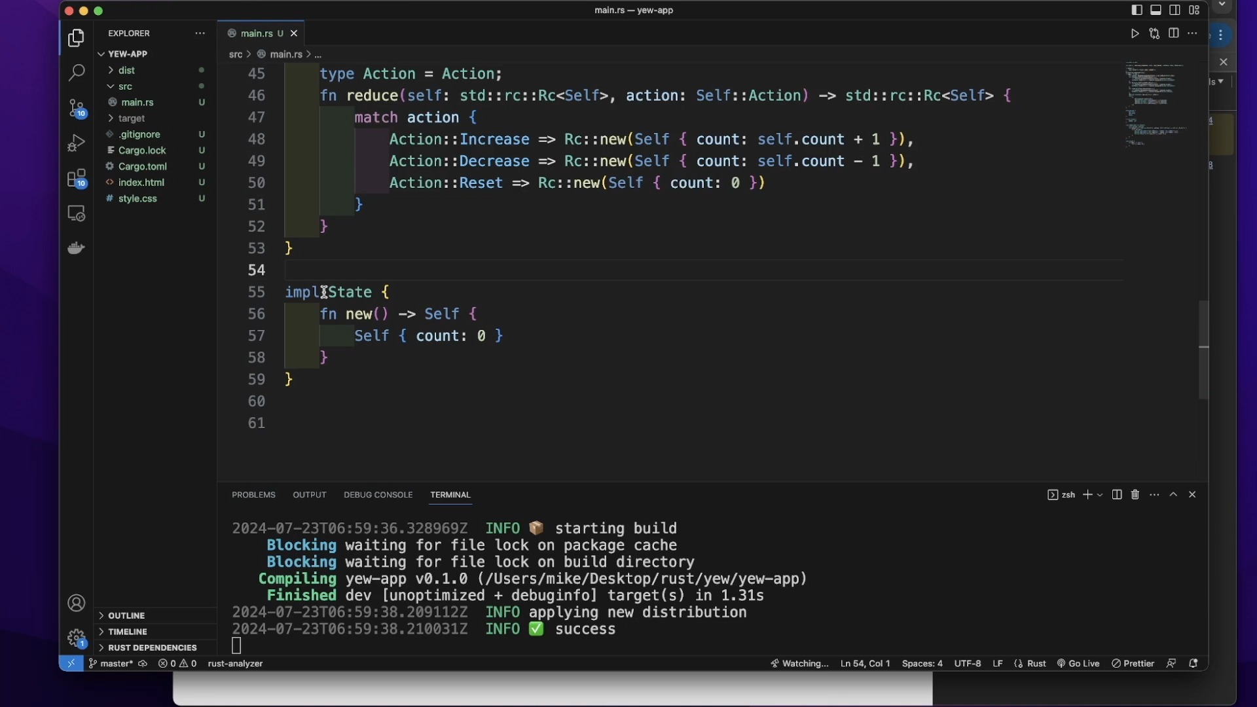The width and height of the screenshot is (1257, 707).
Task: Expand the dist folder
Action: pos(127,70)
